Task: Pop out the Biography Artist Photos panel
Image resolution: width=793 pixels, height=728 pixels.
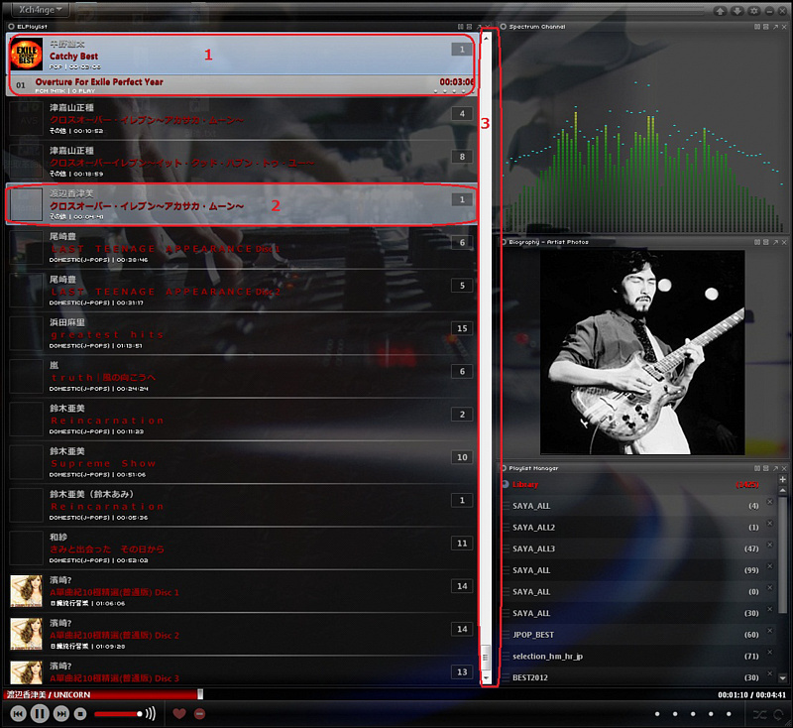Action: pos(775,242)
